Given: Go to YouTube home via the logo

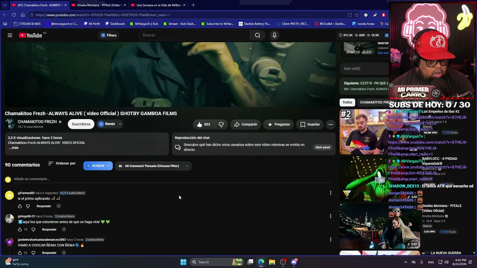Looking at the screenshot, I should point(31,35).
